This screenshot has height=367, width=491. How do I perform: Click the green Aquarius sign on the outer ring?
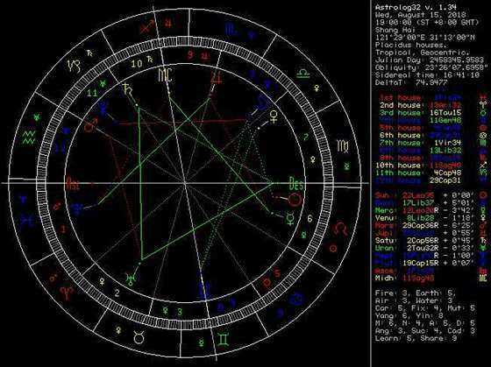pos(29,138)
